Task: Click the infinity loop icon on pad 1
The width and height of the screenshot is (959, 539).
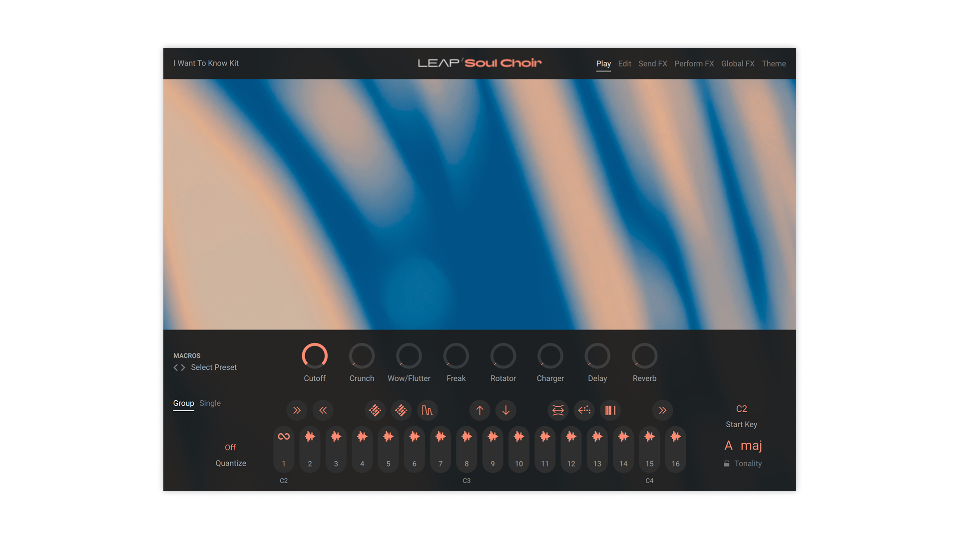Action: point(284,437)
